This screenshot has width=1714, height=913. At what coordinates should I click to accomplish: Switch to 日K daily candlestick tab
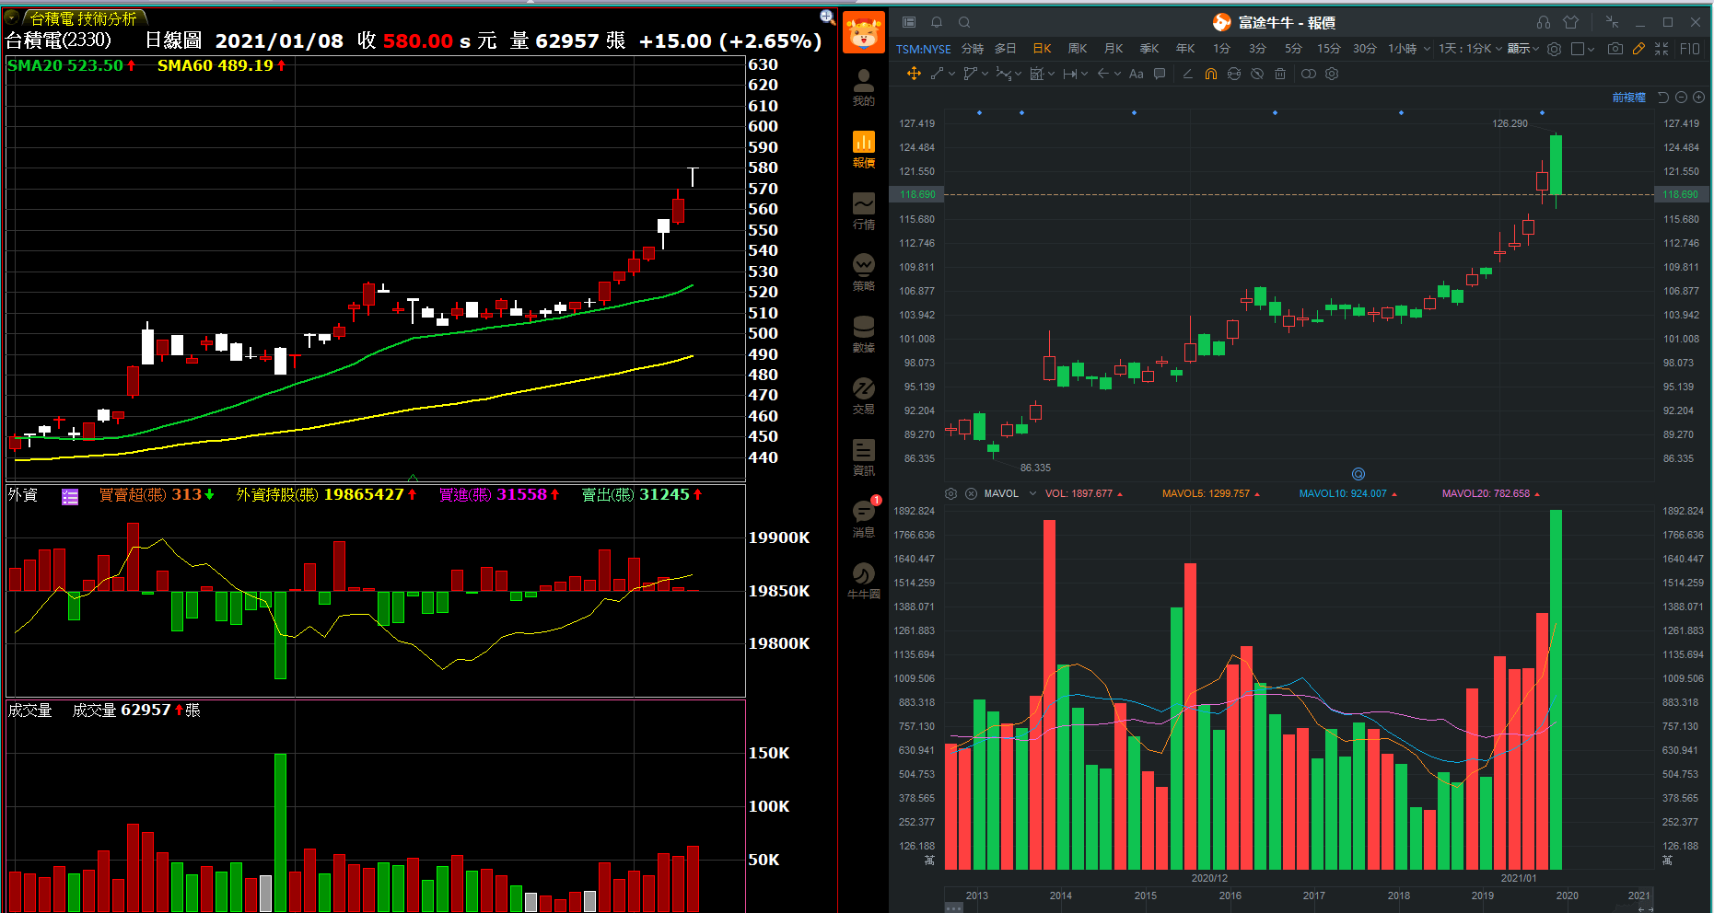click(x=1042, y=49)
